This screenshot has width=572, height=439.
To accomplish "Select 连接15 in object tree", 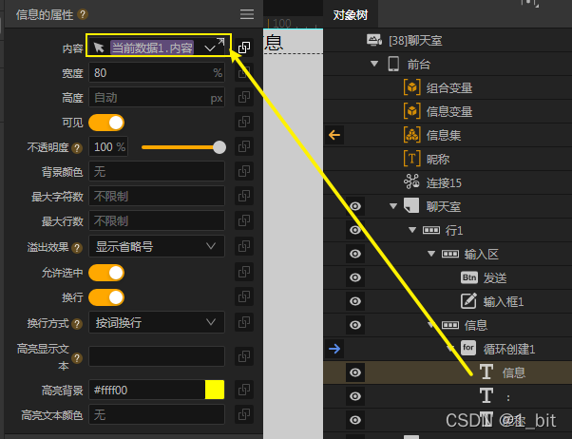I will (x=444, y=182).
